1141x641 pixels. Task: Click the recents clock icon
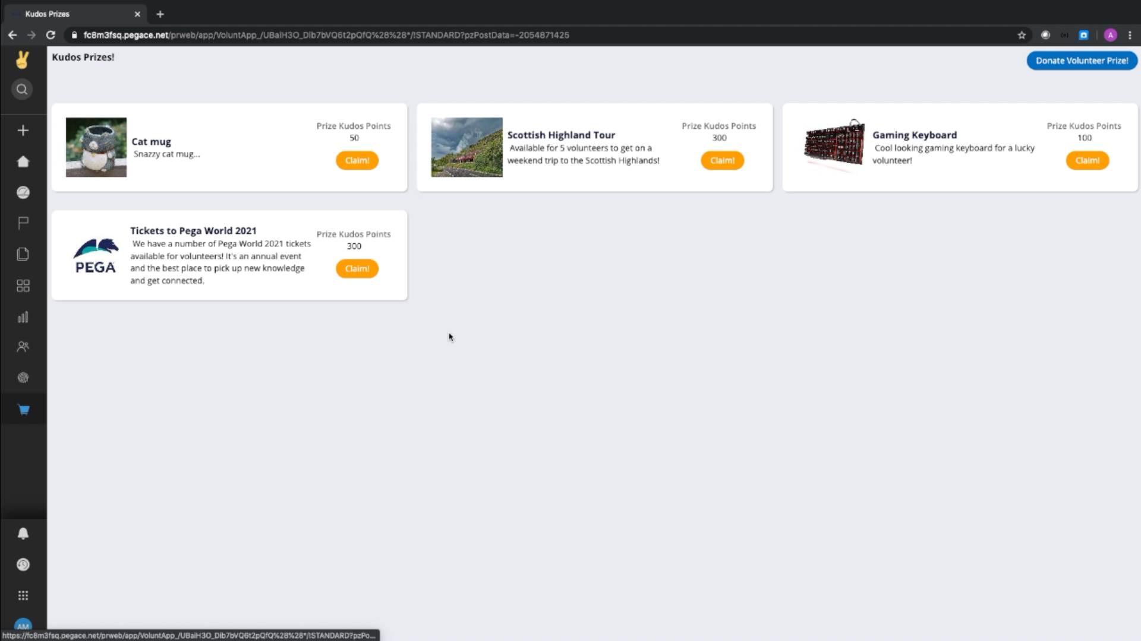click(x=23, y=564)
